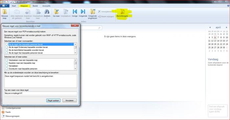The height and width of the screenshot is (120, 230).
Task: Click the Annuleren button
Action: [70, 101]
